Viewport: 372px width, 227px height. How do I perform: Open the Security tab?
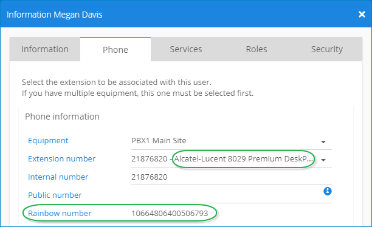tap(327, 49)
